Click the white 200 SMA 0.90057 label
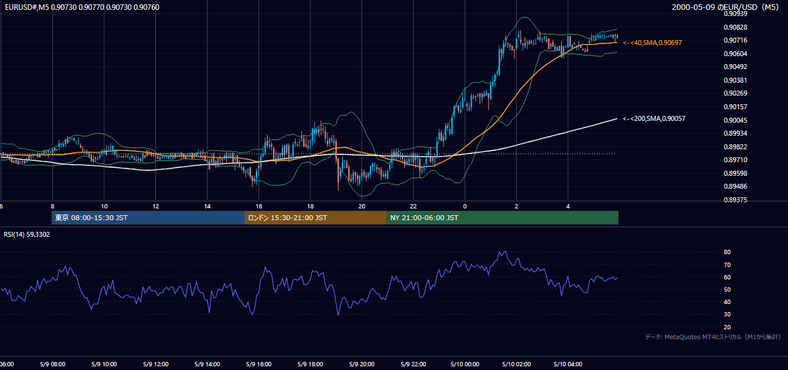788x370 pixels. click(654, 118)
